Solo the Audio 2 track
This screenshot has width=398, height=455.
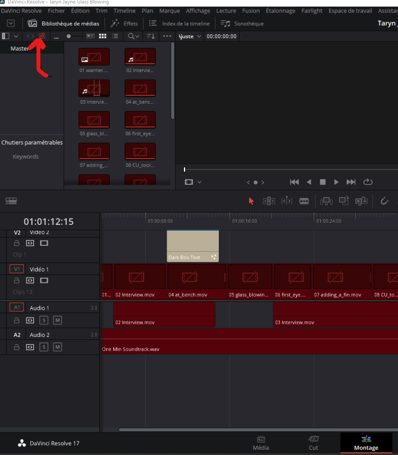tap(44, 347)
